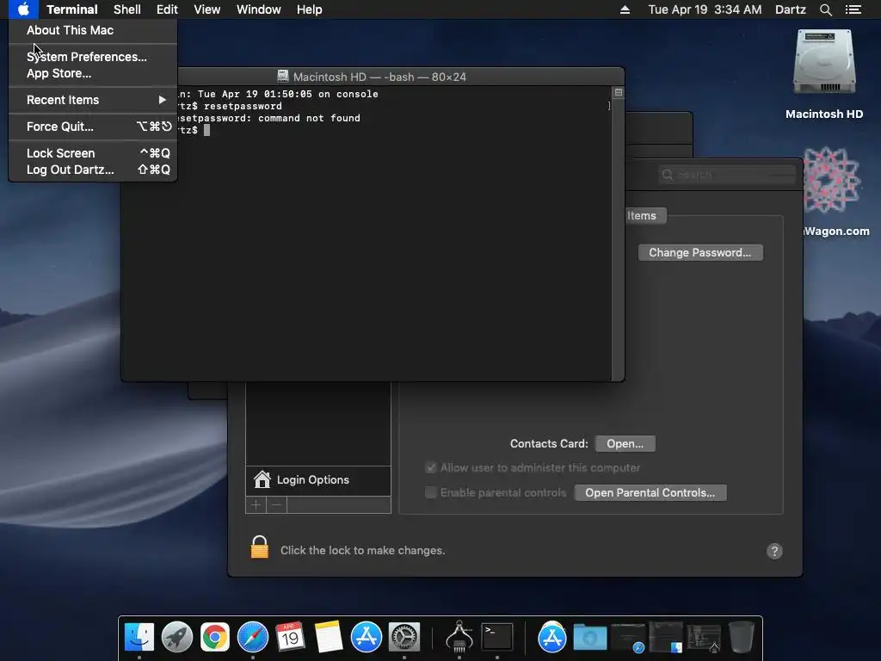Click the Terminal command prompt cursor
Screen dimensions: 881x661
(206, 130)
